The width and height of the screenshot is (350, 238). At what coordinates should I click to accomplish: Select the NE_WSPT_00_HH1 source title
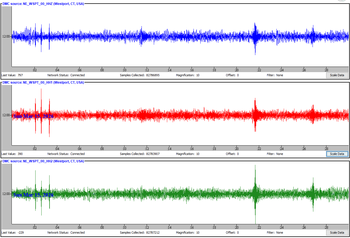[x=43, y=83]
